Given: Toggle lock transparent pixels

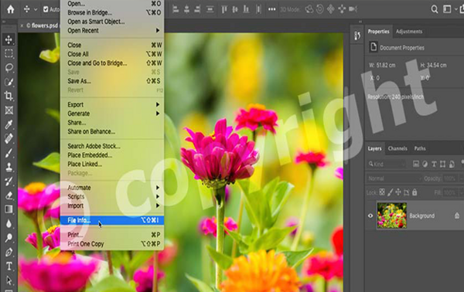Looking at the screenshot, I should point(382,192).
